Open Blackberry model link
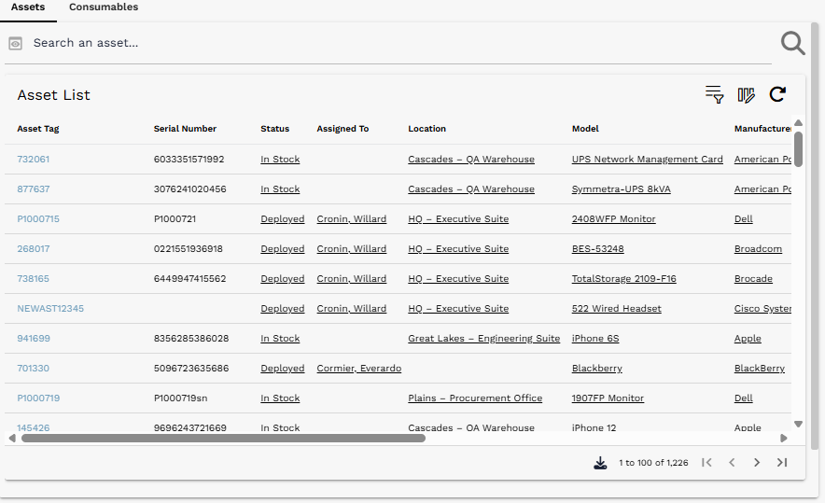This screenshot has height=503, width=825. click(596, 369)
